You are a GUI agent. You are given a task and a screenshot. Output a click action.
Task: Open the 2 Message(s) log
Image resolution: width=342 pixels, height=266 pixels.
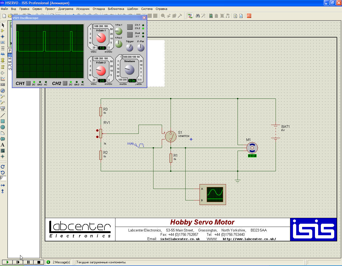click(x=58, y=262)
